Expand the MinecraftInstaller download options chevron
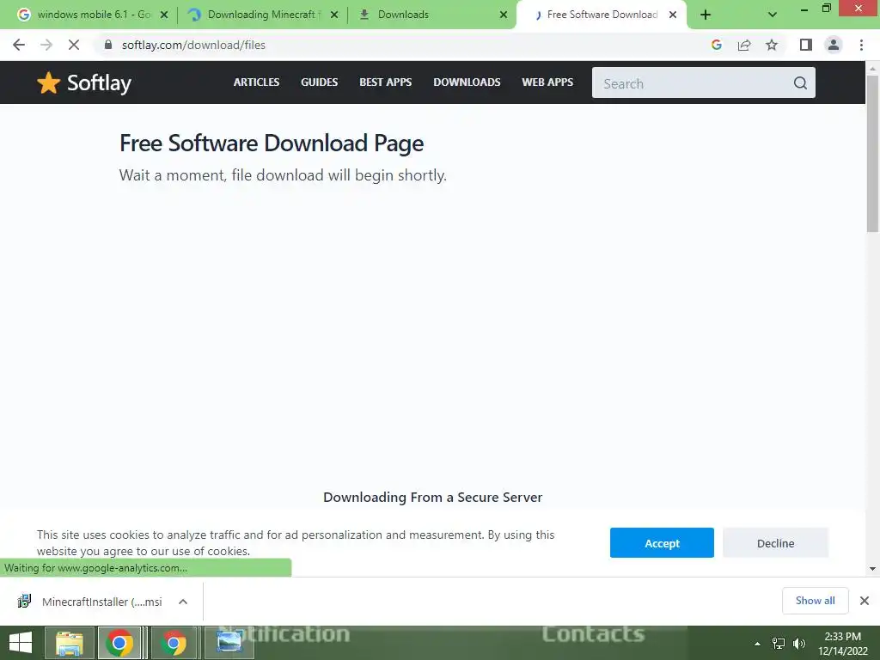 183,602
